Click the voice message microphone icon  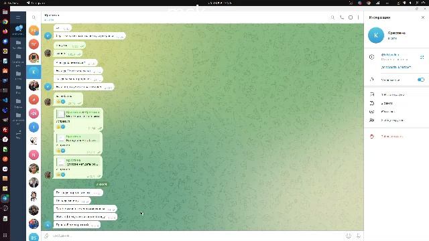358,236
